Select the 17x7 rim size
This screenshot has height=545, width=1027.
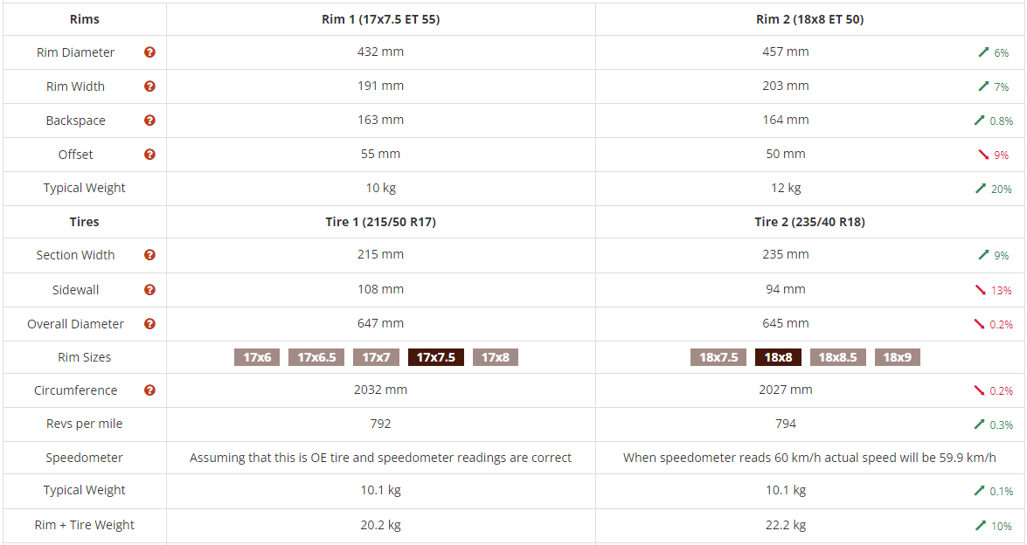(376, 357)
